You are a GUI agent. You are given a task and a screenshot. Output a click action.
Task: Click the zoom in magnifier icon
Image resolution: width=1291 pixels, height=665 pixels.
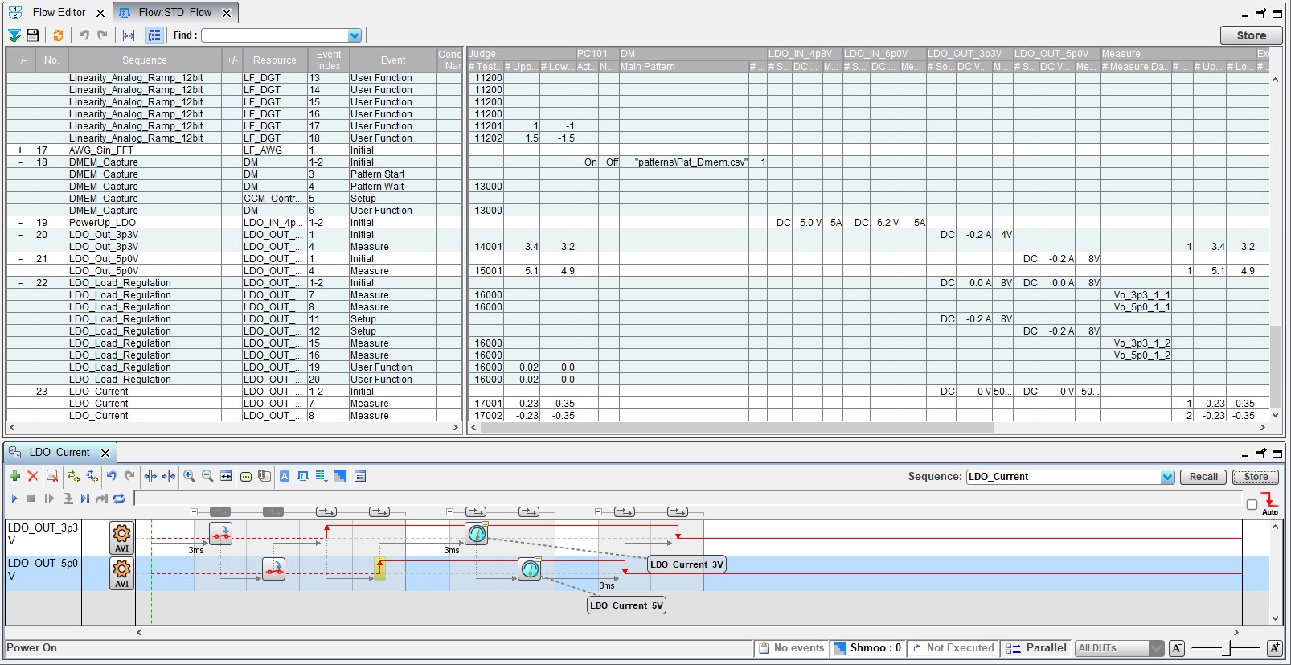point(189,476)
